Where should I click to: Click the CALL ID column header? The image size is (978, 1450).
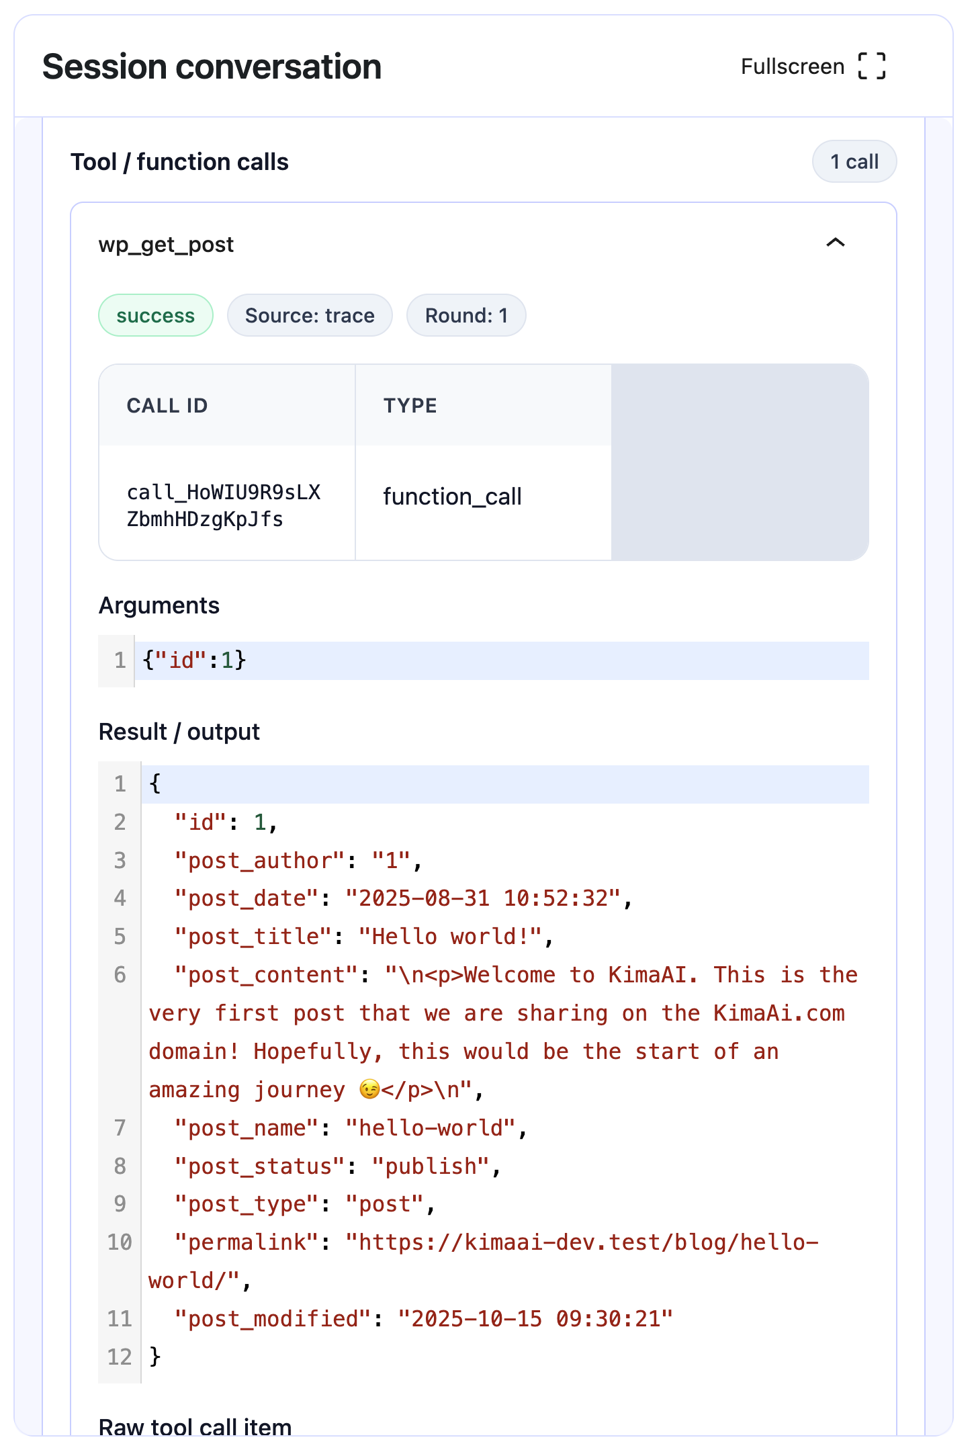pyautogui.click(x=167, y=406)
